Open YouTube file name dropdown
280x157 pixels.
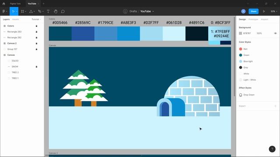[x=153, y=12]
